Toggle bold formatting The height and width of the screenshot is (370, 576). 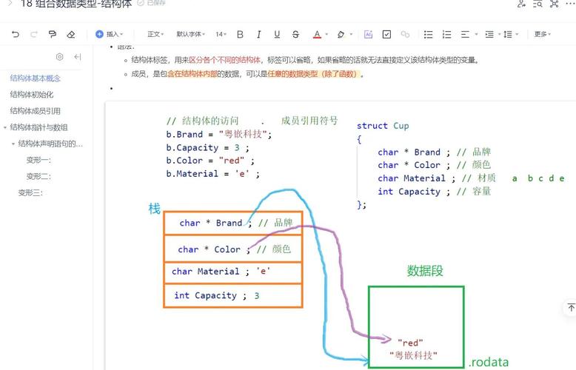pos(240,34)
